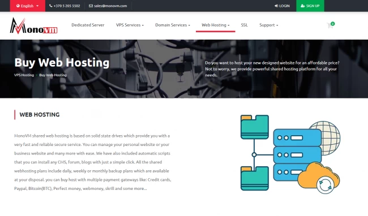Click the server hosting illustration
This screenshot has height=216, width=368.
click(290, 154)
